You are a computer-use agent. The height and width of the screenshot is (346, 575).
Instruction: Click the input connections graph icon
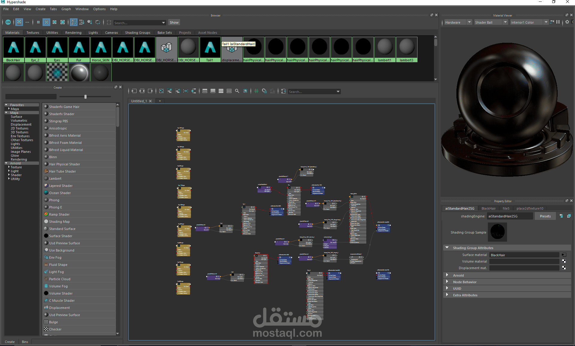coord(134,91)
